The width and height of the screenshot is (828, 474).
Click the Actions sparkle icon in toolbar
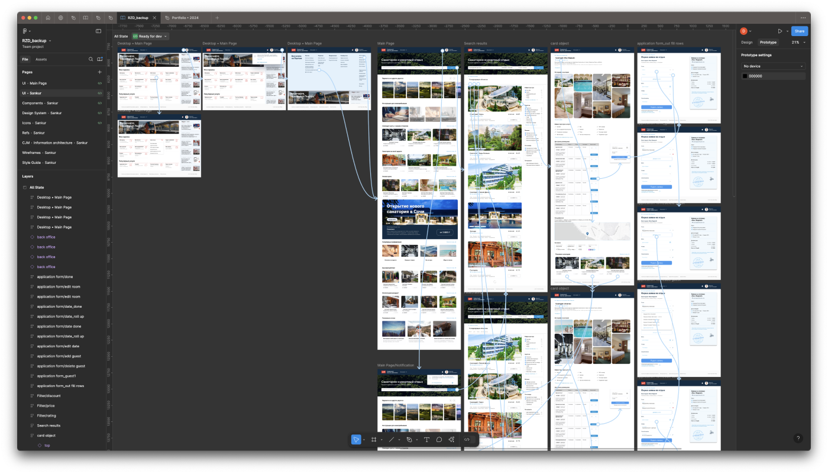[x=451, y=440]
